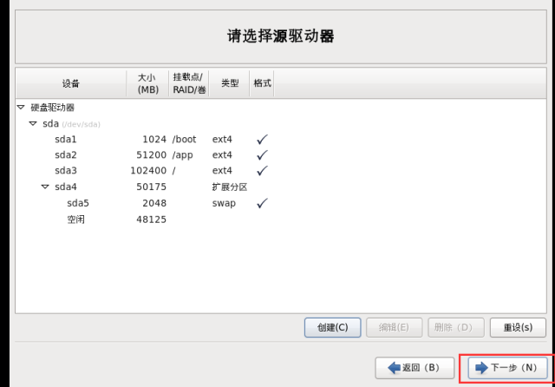Click the 挂载点/RAID/卷 column header
This screenshot has width=555, height=387.
tap(189, 83)
